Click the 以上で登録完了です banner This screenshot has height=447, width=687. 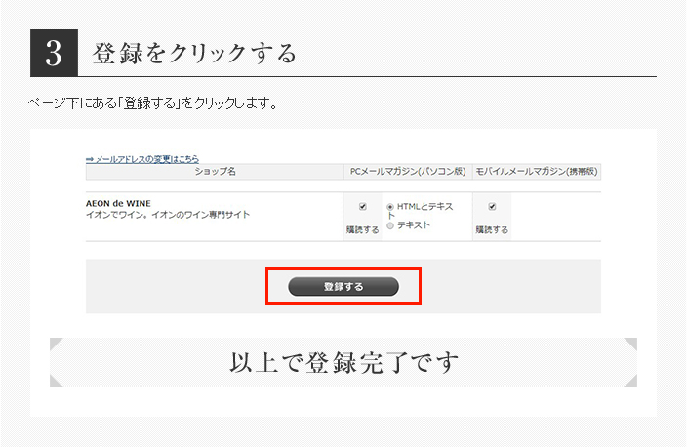click(343, 362)
